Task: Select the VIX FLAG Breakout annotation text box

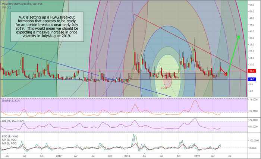Action: [47, 26]
